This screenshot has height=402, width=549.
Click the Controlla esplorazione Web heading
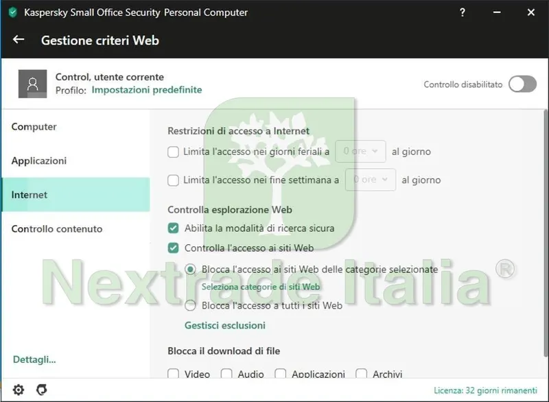click(x=230, y=209)
